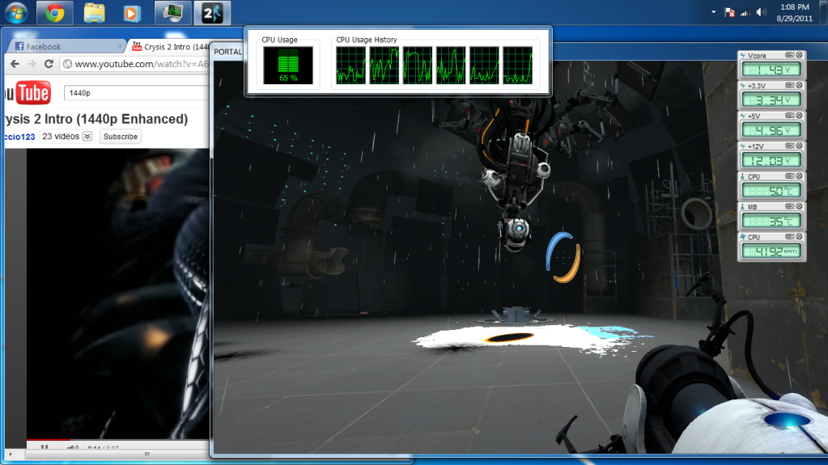Image resolution: width=828 pixels, height=465 pixels.
Task: Open the YouTube logo homepage link
Action: (28, 94)
